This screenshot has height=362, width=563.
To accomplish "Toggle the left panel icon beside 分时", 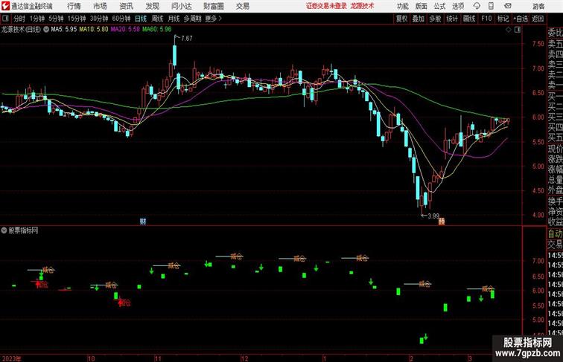I will coord(5,19).
